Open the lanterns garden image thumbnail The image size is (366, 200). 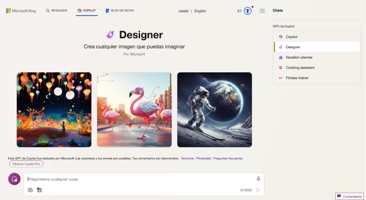tap(54, 110)
